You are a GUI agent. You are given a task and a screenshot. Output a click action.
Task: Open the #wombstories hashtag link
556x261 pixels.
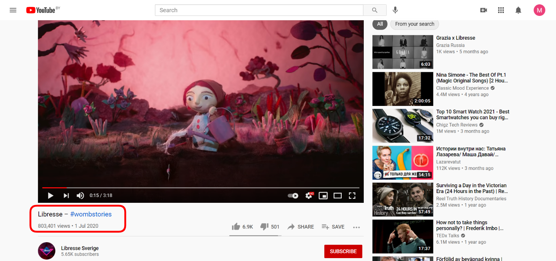[91, 214]
